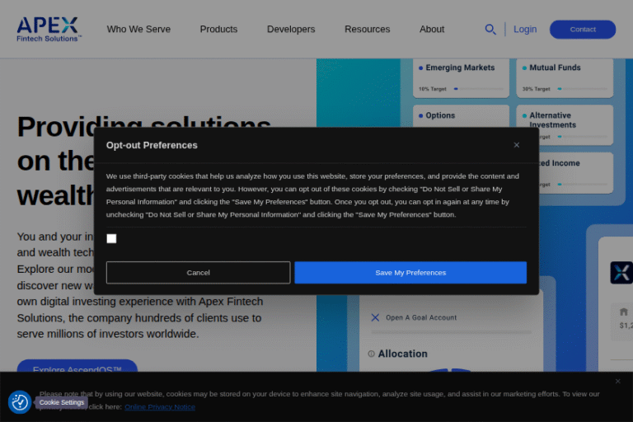Adjust the Emerging Markets target slider

click(456, 89)
